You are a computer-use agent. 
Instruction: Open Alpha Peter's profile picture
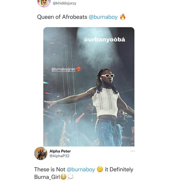pyautogui.click(x=40, y=153)
